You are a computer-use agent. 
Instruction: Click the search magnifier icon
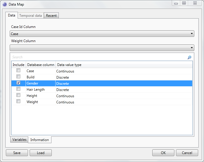pyautogui.click(x=189, y=57)
